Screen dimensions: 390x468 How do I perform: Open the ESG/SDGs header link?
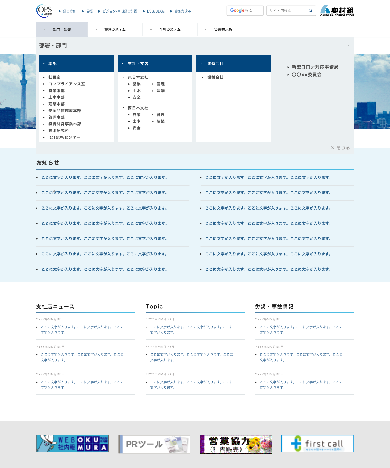155,11
